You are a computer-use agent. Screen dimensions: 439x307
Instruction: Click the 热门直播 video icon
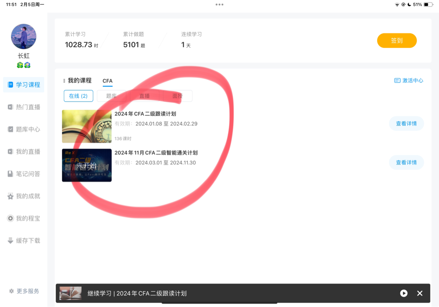(x=10, y=107)
